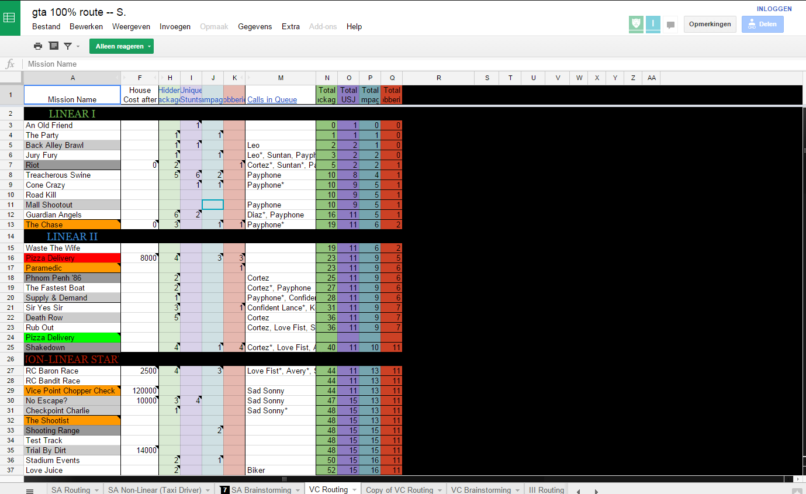Select the house cost cell '120000'

coord(140,391)
